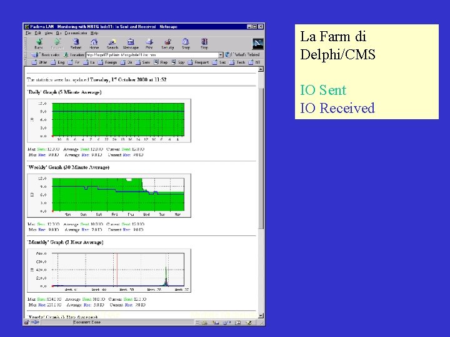Open the Frequent bookmark folder
Viewport: 450px width, 337px height.
198,62
